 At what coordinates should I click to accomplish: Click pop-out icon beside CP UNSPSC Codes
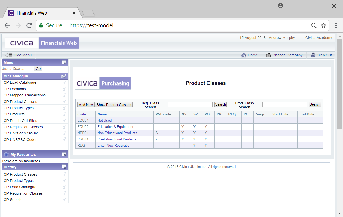pyautogui.click(x=64, y=140)
